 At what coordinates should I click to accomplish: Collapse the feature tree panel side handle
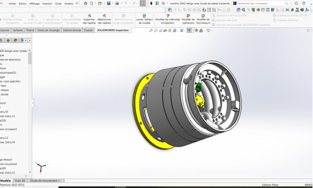tap(33, 103)
